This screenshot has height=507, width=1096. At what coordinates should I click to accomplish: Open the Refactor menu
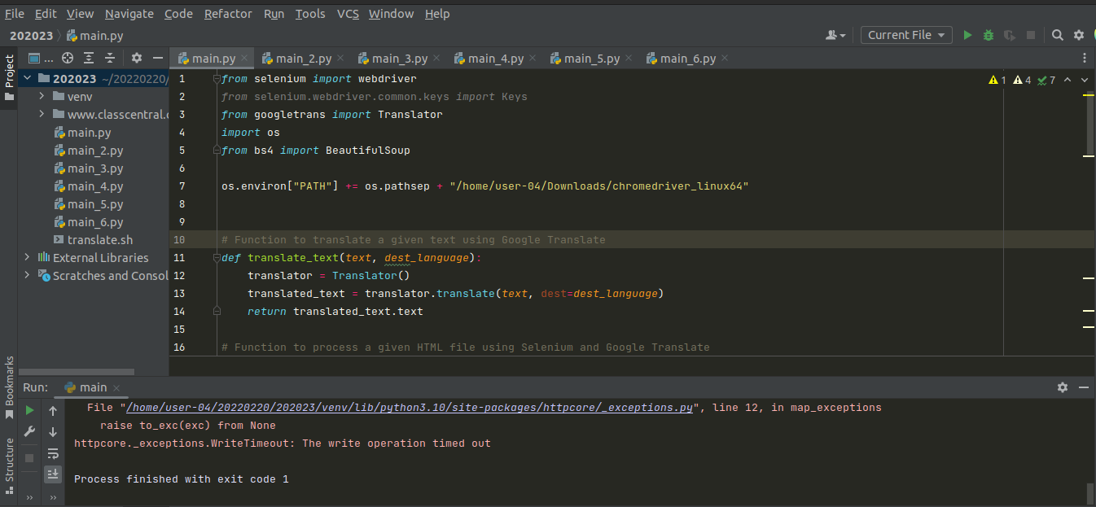click(228, 13)
